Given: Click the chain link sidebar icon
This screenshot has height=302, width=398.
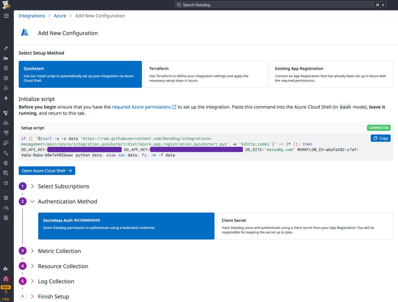Looking at the screenshot, I should pyautogui.click(x=6, y=153).
